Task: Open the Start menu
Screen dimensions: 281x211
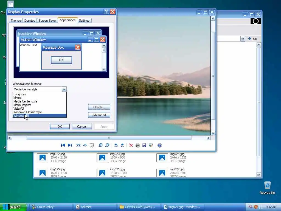Action: pos(13,207)
